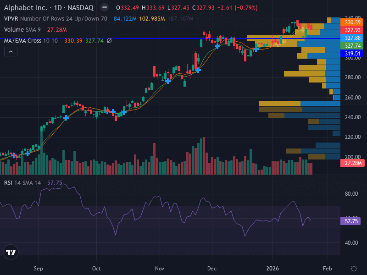Image resolution: width=367 pixels, height=275 pixels.
Task: Click the MA/EMA Cross hidden-value symbol
Action: click(x=109, y=41)
